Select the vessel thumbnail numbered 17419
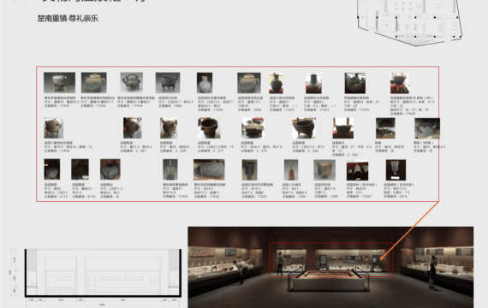 pos(354,83)
